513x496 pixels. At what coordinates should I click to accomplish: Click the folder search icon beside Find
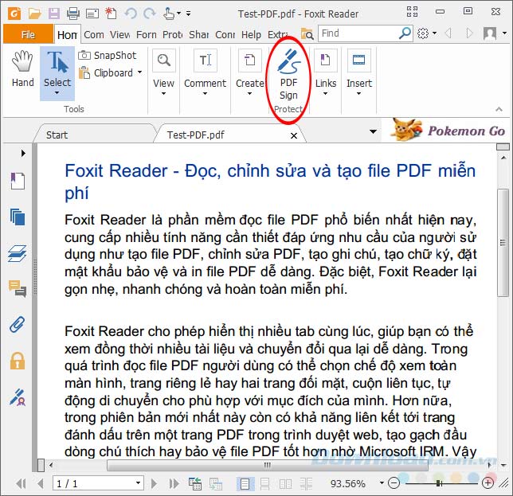(307, 33)
